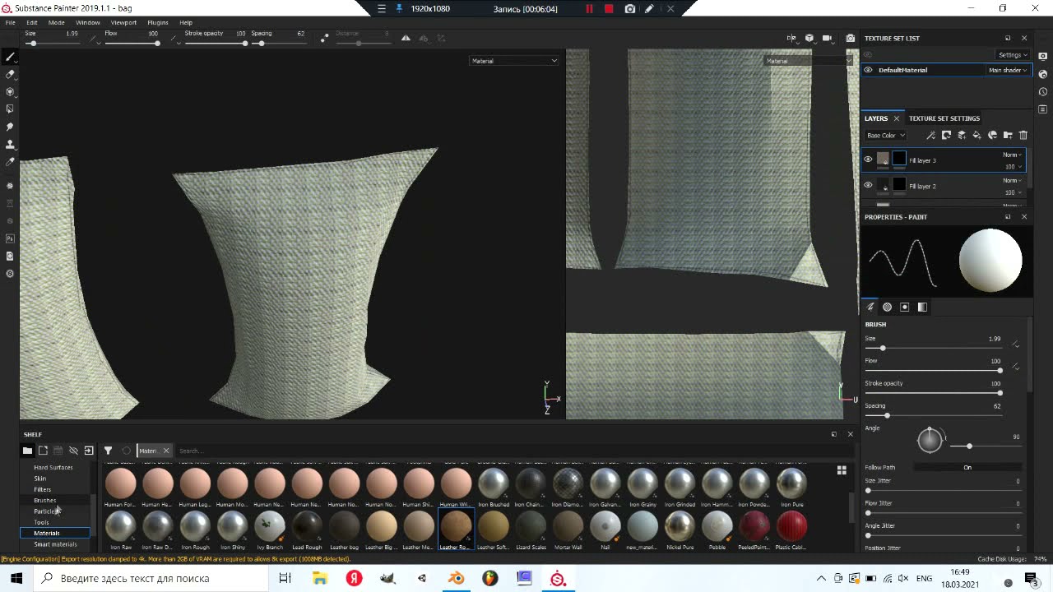This screenshot has height=592, width=1053.
Task: Select the Paint brush tool
Action: tap(10, 57)
